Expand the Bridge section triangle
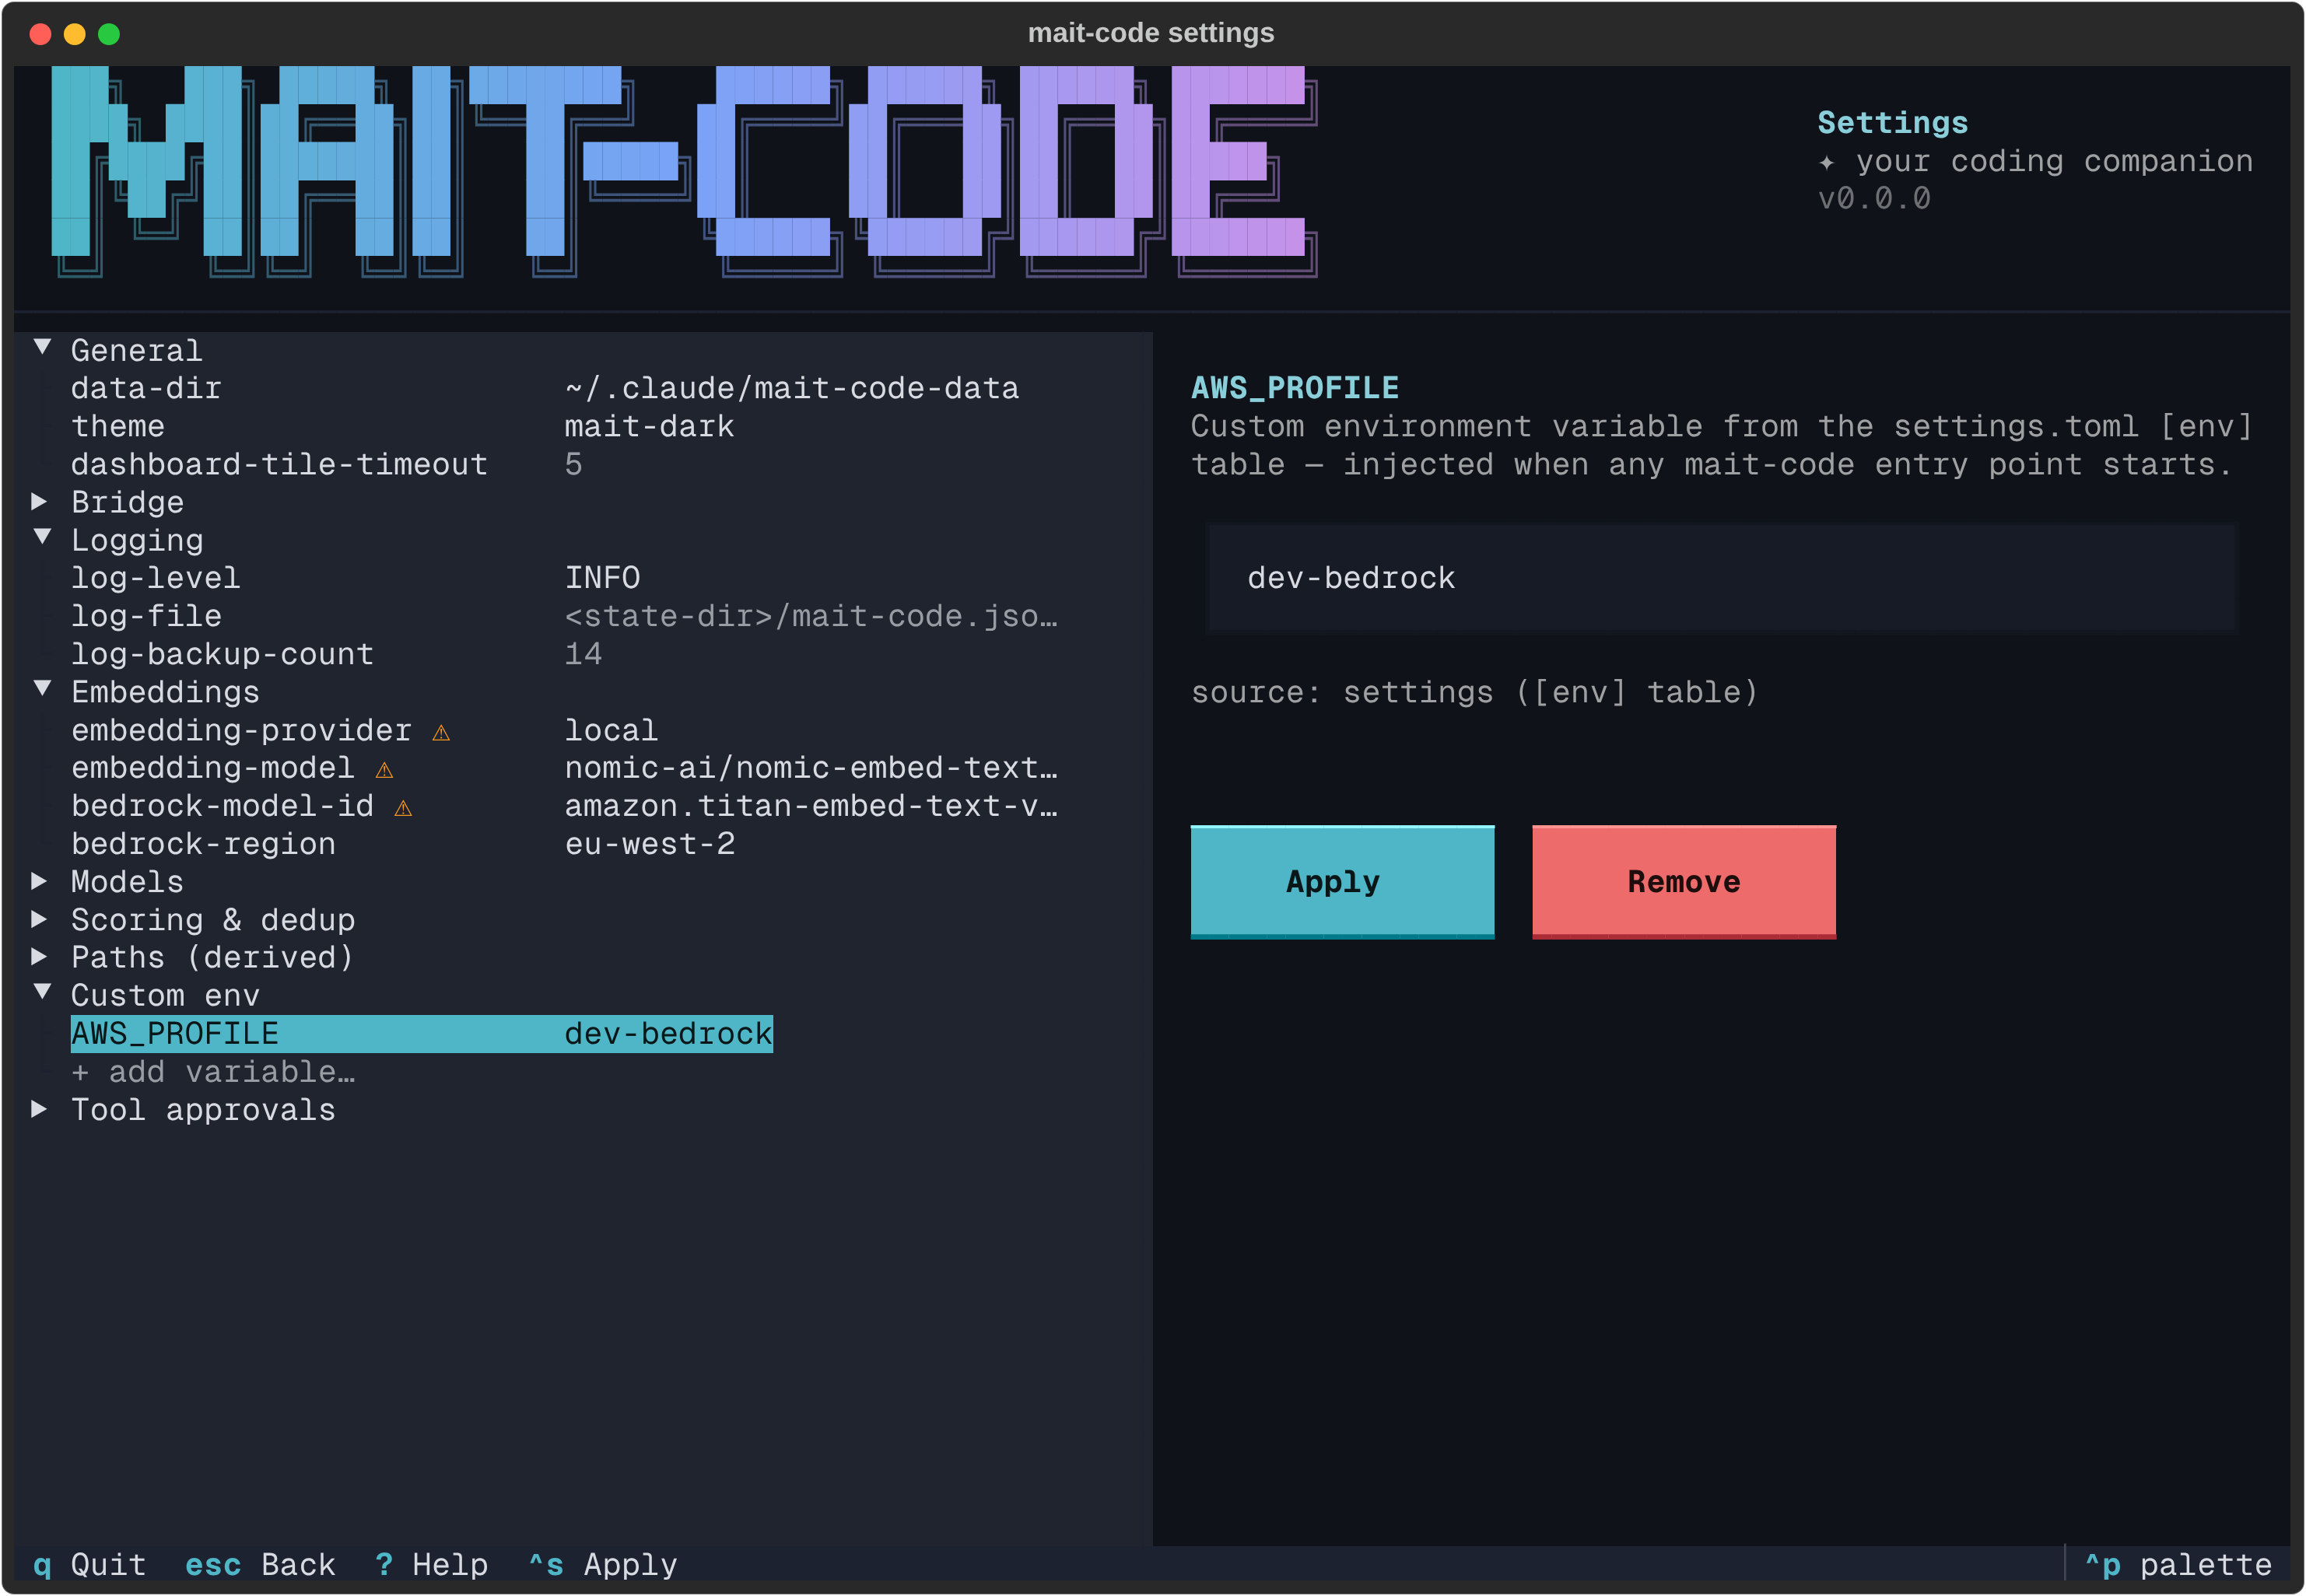2306x1596 pixels. tap(40, 501)
